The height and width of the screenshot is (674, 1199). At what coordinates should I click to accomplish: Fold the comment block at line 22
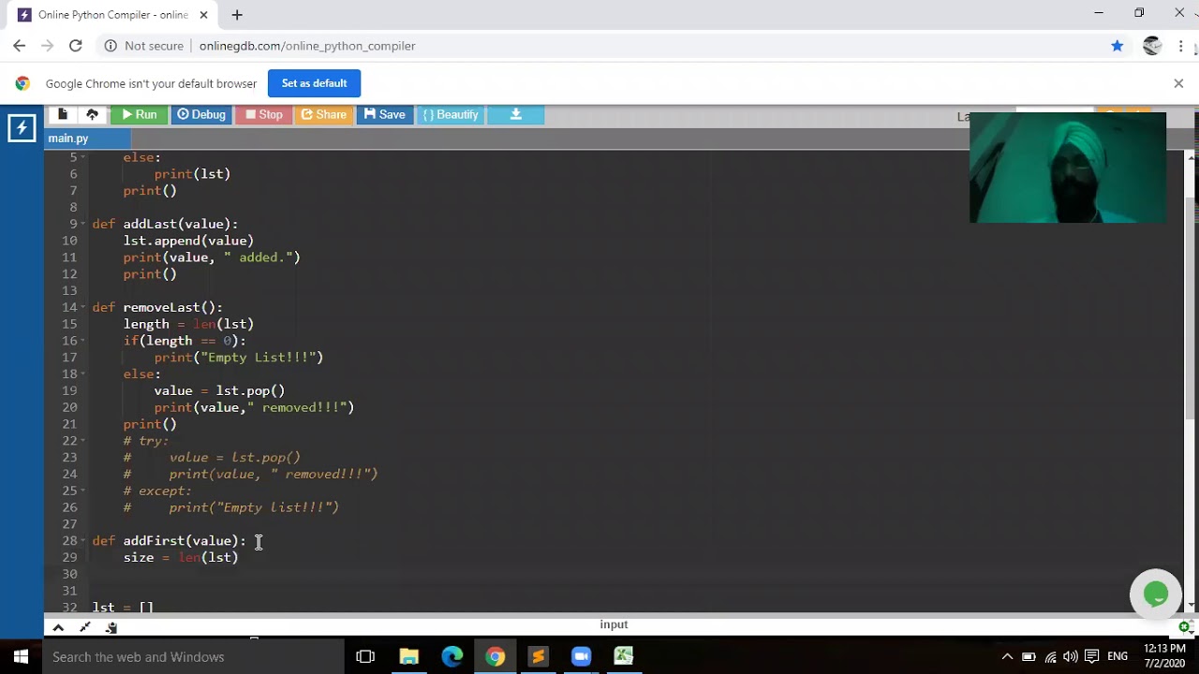(x=84, y=441)
